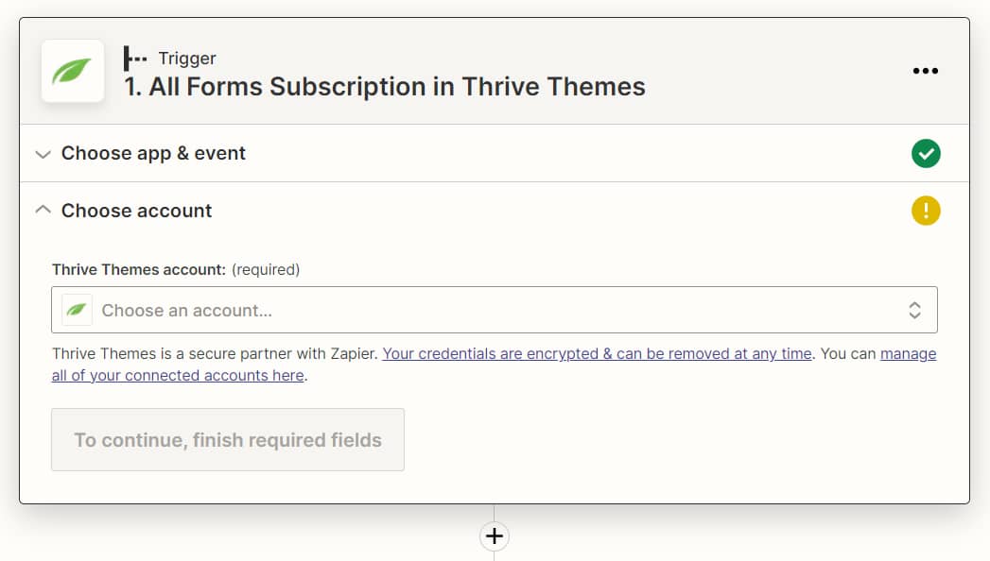
Task: Click the Thrive Themes account field label
Action: pyautogui.click(x=139, y=269)
